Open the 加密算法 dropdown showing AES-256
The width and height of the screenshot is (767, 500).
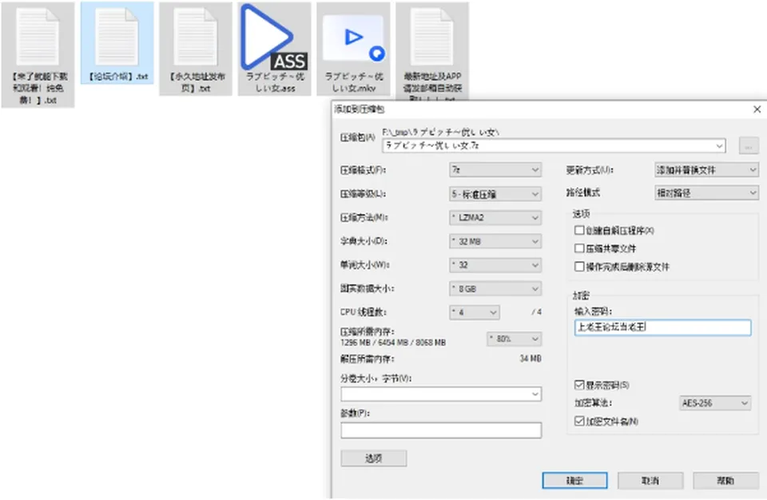(x=715, y=403)
